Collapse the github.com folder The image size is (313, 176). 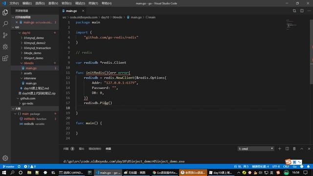click(35, 98)
